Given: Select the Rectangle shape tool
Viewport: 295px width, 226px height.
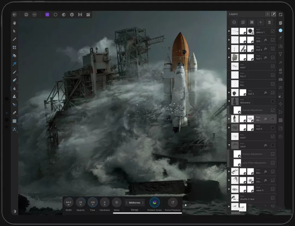Looking at the screenshot, I should pyautogui.click(x=14, y=121).
